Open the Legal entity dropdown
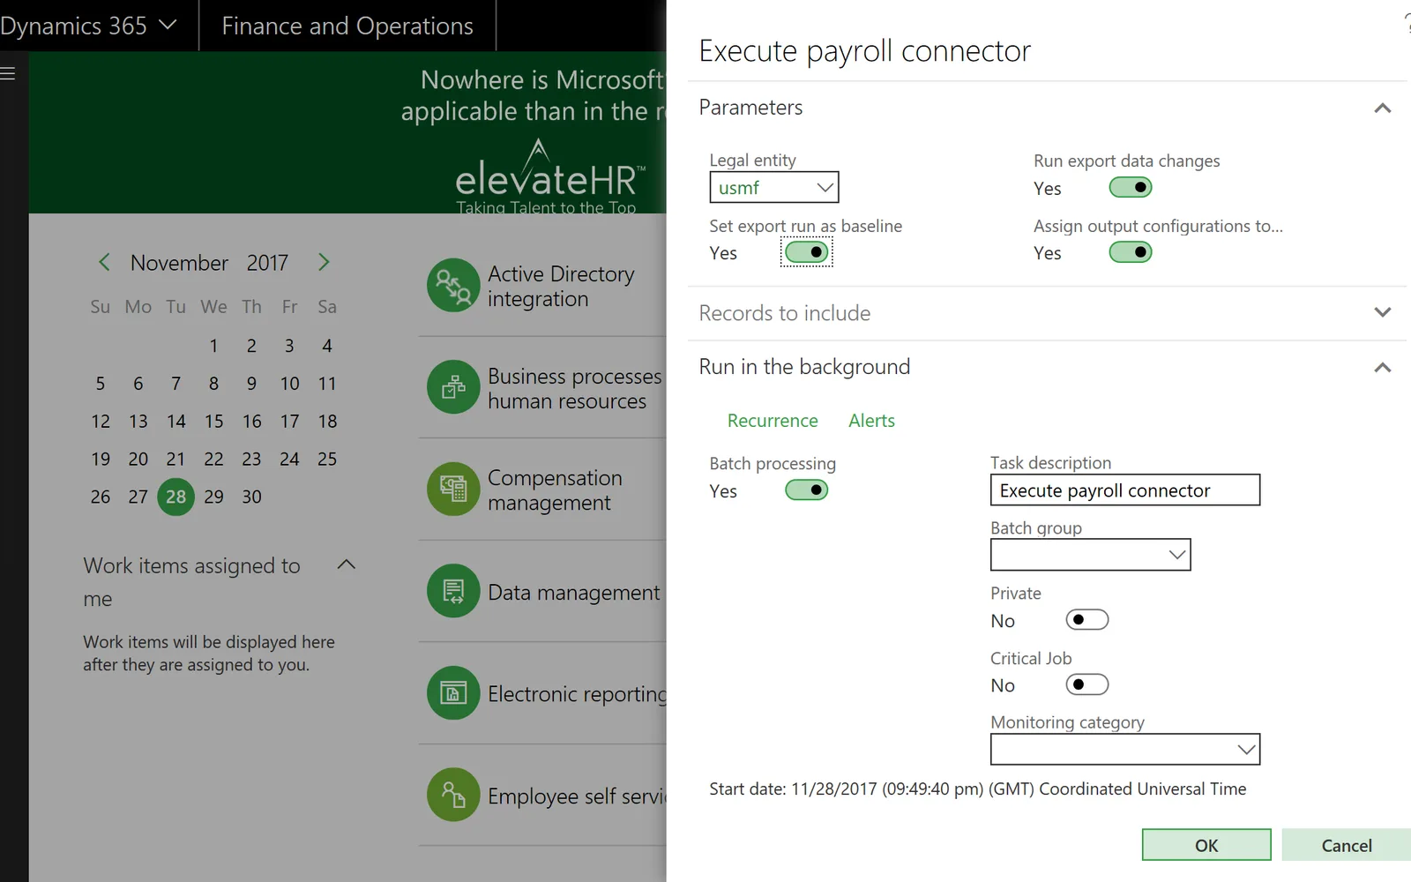 (x=825, y=187)
